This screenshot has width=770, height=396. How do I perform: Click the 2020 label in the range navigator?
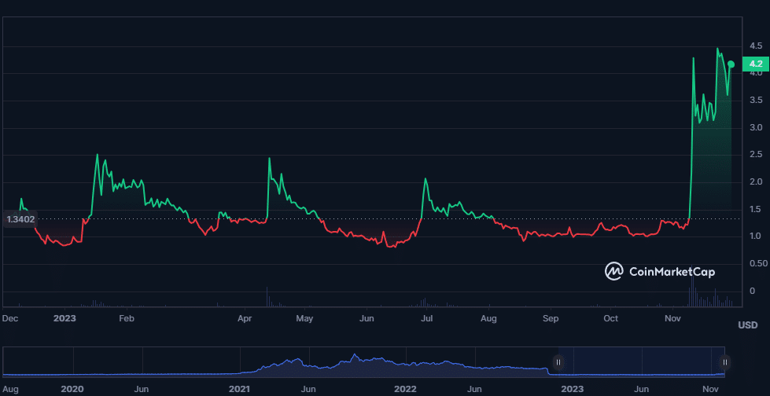tap(72, 389)
